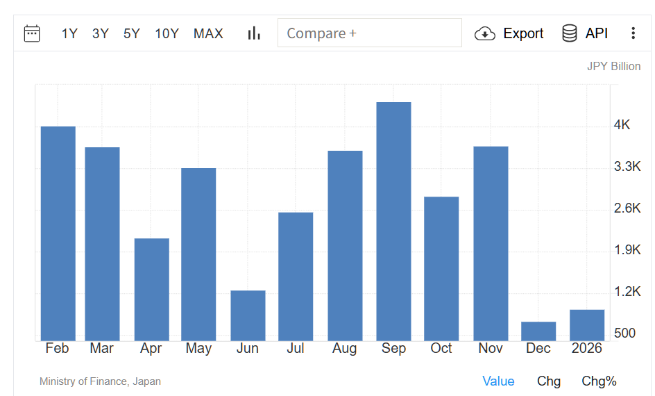This screenshot has width=655, height=396.
Task: Select the shortest Dec bar
Action: click(x=538, y=331)
